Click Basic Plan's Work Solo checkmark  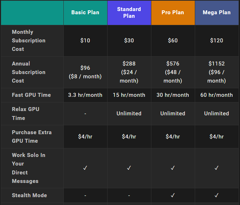[x=85, y=168]
